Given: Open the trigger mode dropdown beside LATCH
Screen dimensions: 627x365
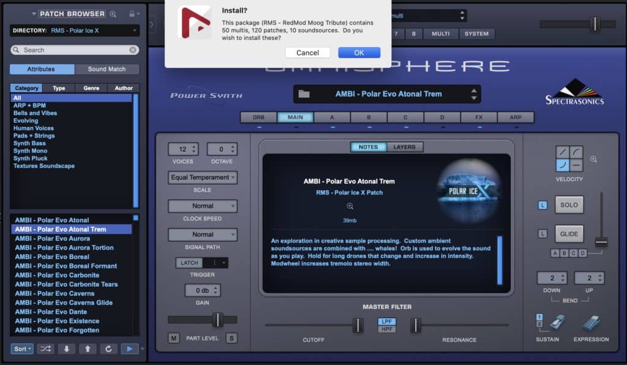Looking at the screenshot, I should point(216,263).
